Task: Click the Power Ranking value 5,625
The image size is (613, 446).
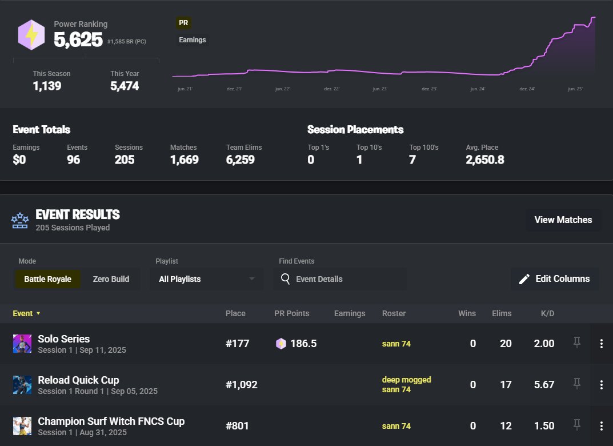Action: 78,39
